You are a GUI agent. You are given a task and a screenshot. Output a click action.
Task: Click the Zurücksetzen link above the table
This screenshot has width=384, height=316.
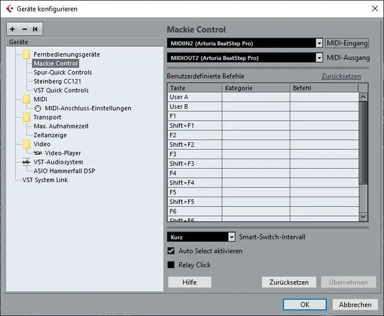click(x=341, y=76)
